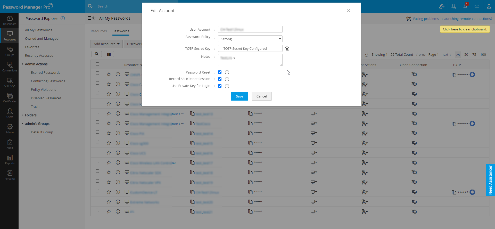Toggle Record SSH/Telnet Session checkbox
Image resolution: width=495 pixels, height=229 pixels.
click(220, 79)
